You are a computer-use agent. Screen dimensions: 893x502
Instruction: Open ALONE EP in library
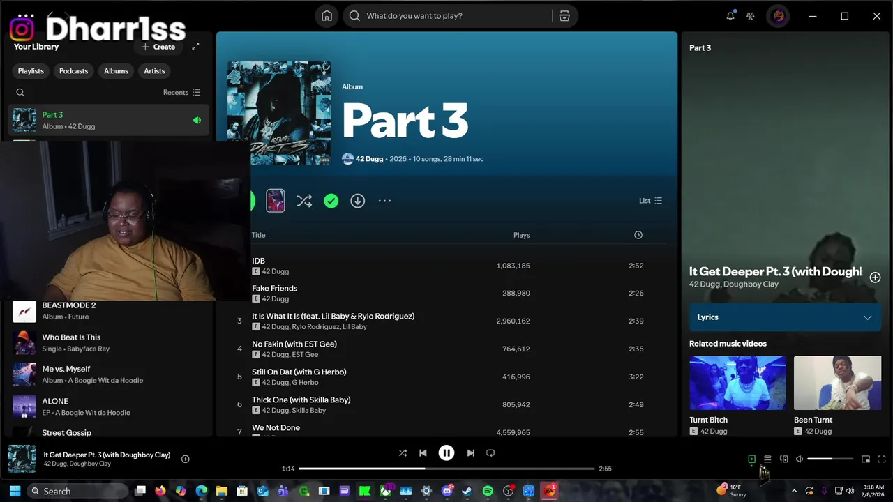click(109, 406)
